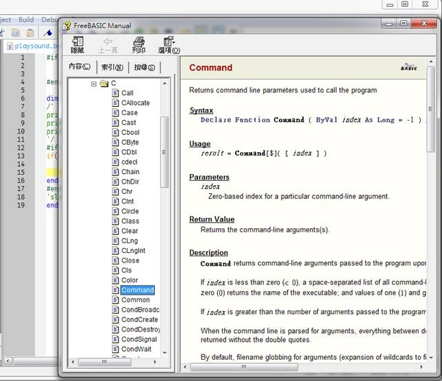Open the Cbool topic

pyautogui.click(x=130, y=132)
